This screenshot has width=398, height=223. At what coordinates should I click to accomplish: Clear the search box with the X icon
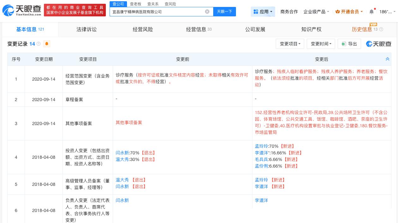207,12
